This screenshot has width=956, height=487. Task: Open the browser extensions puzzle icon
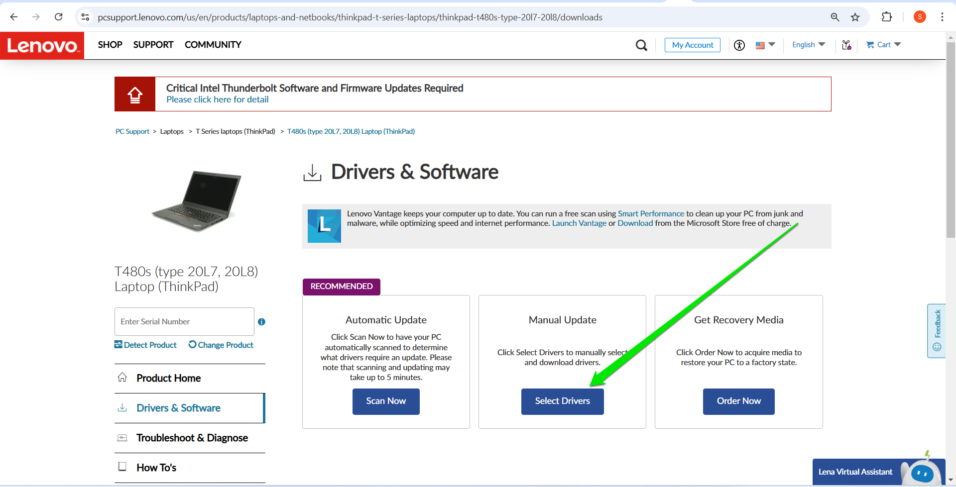pos(887,17)
